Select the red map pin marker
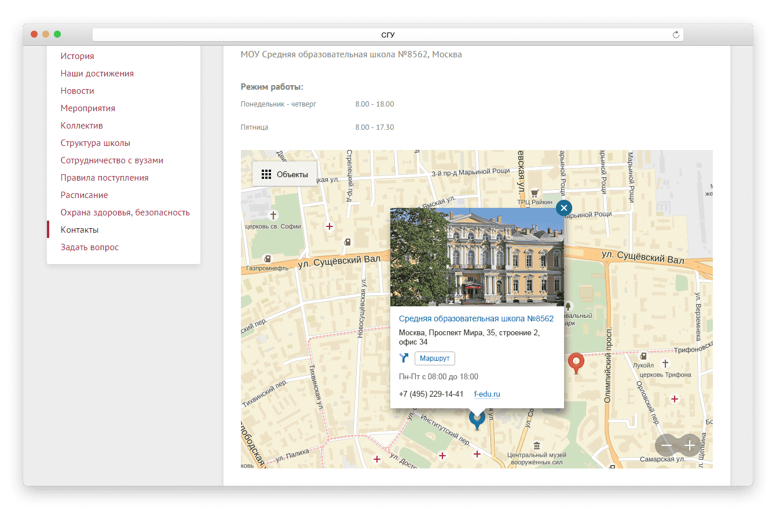The height and width of the screenshot is (509, 776). (x=576, y=363)
